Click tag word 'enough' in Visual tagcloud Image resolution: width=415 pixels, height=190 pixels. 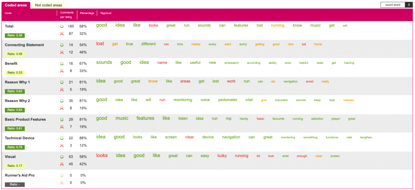click(x=302, y=156)
